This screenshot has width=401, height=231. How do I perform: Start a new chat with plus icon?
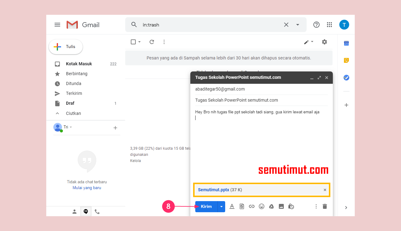click(115, 128)
